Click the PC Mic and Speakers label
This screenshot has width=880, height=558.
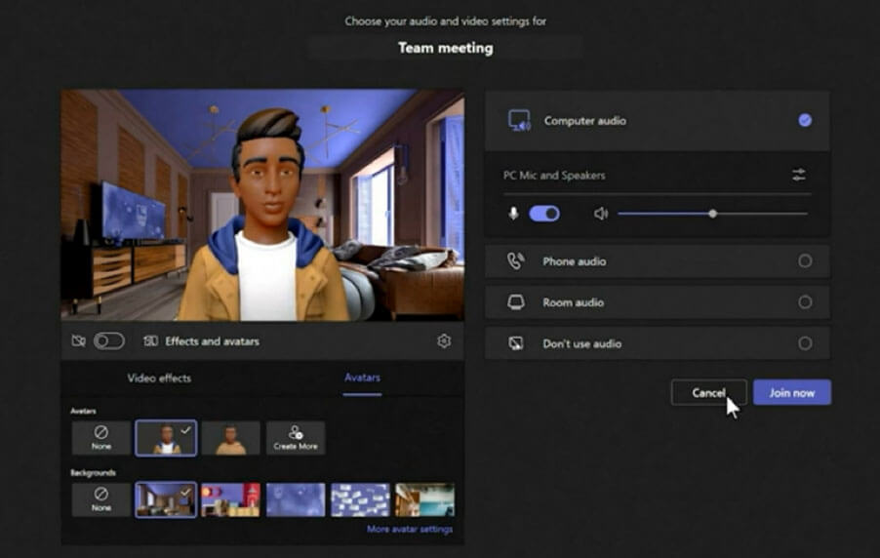(554, 176)
